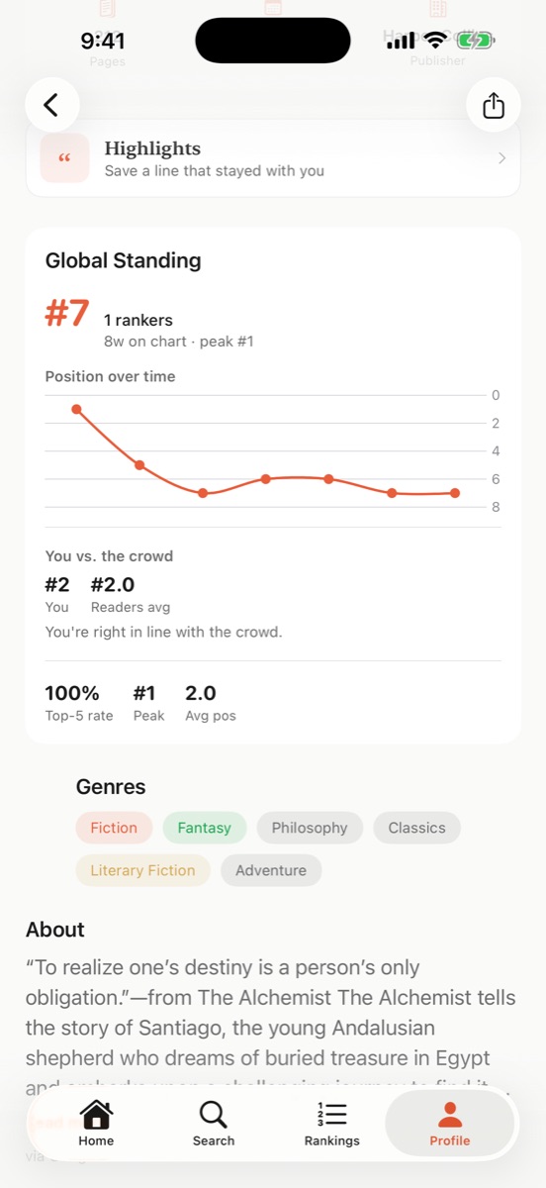Select the Fantasy genre chip
The height and width of the screenshot is (1188, 546).
point(204,828)
